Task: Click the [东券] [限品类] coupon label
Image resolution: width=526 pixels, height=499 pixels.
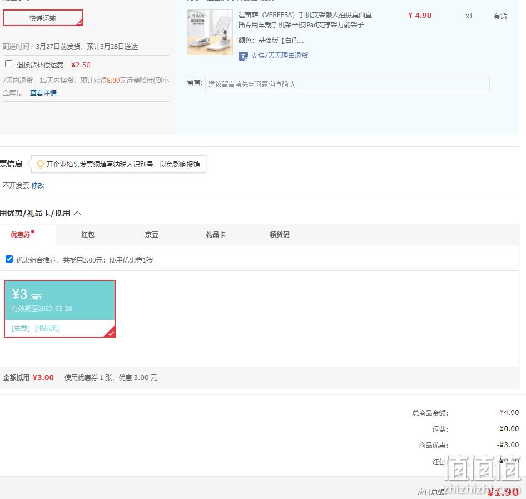Action: [36, 328]
